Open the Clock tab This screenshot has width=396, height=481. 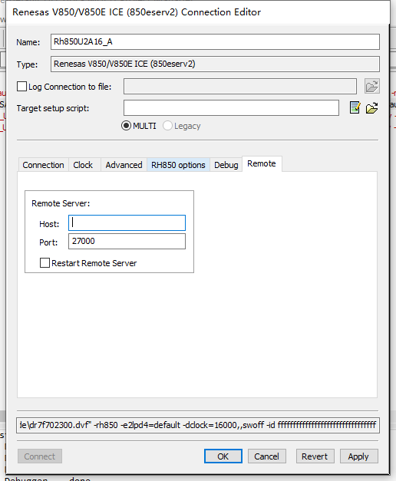83,165
